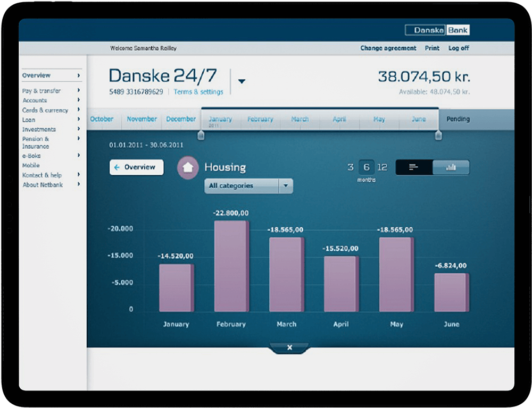Click the 6 months selector control

[366, 166]
